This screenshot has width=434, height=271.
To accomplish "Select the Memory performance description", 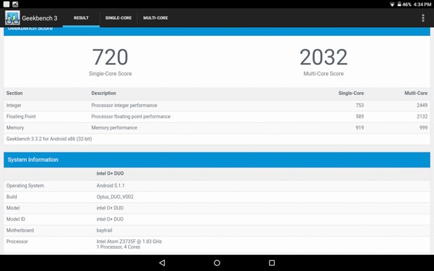I will (x=114, y=128).
